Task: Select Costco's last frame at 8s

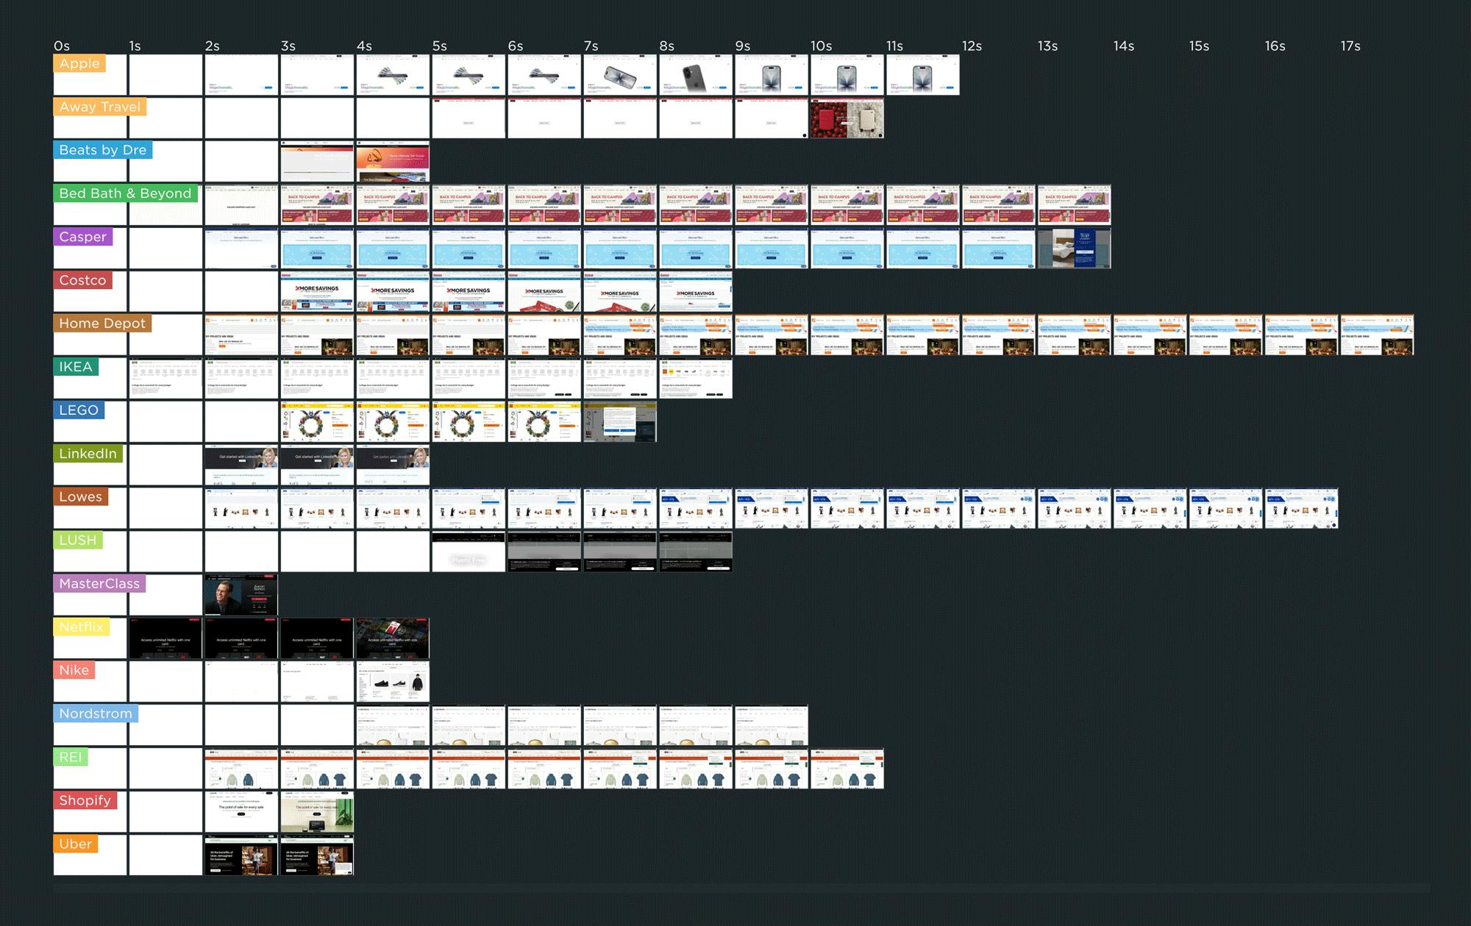Action: (x=696, y=291)
